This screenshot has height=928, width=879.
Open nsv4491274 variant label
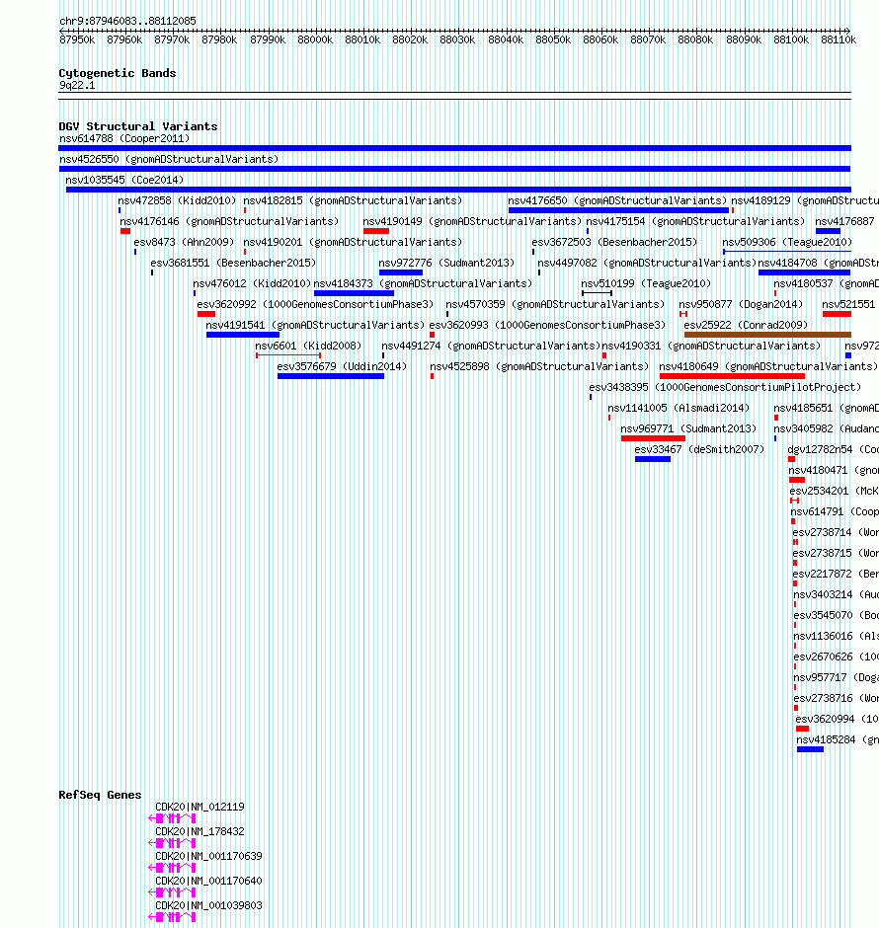click(x=491, y=346)
